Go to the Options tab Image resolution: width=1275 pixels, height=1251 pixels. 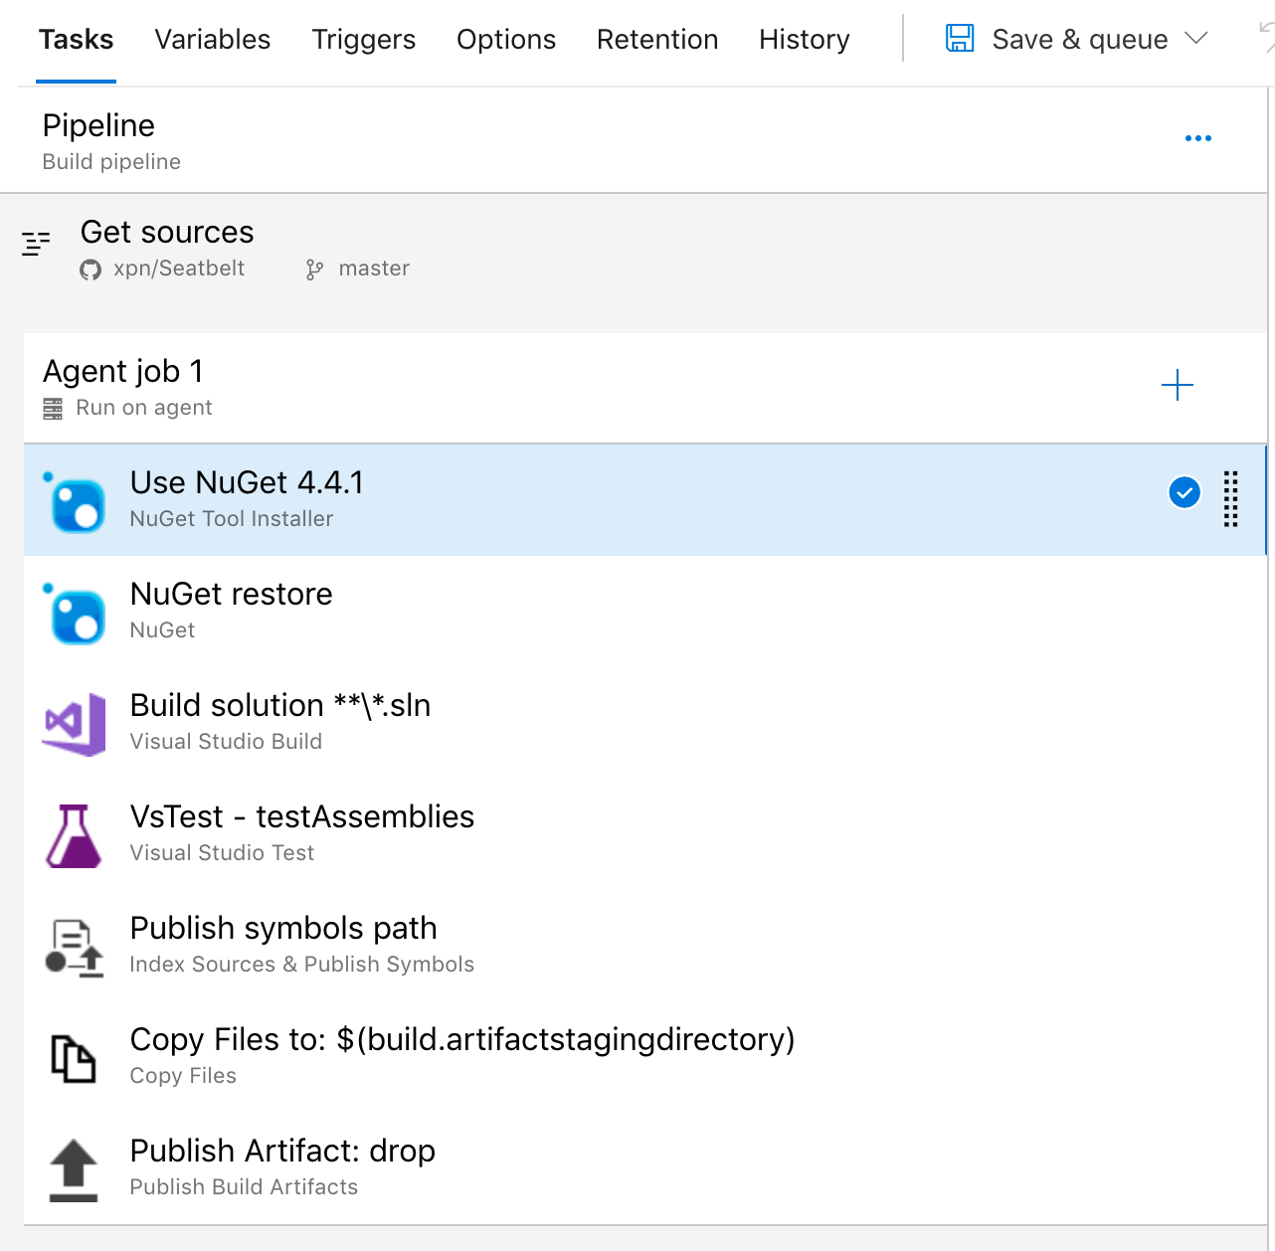point(506,40)
